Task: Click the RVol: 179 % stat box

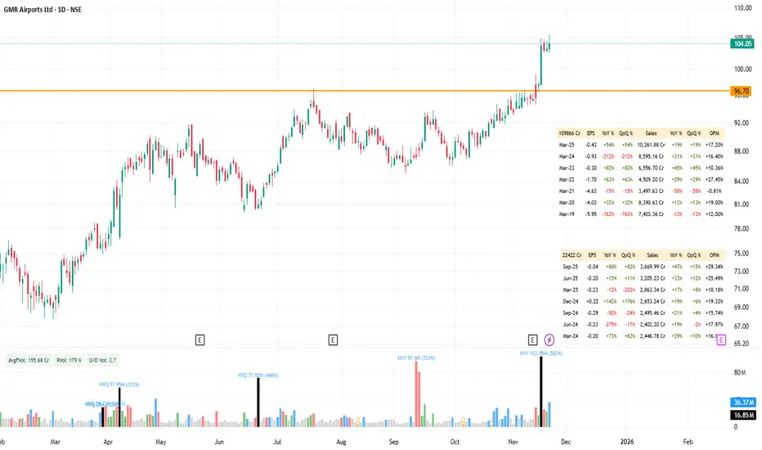Action: (x=69, y=361)
